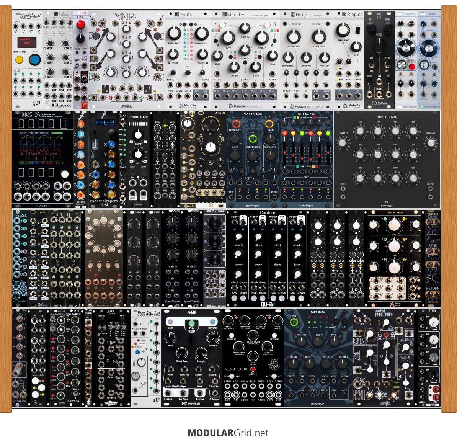This screenshot has height=441, width=457.
Task: Click the High Pass knob on the Fixed Filter Bank
Action: point(431,143)
